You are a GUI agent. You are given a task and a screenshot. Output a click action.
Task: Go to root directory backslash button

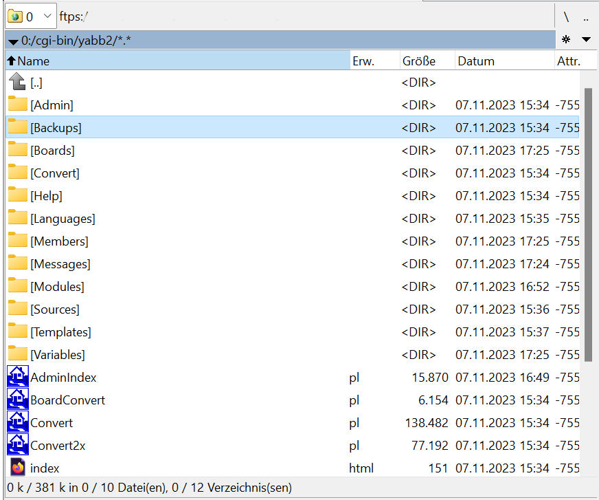(x=566, y=17)
